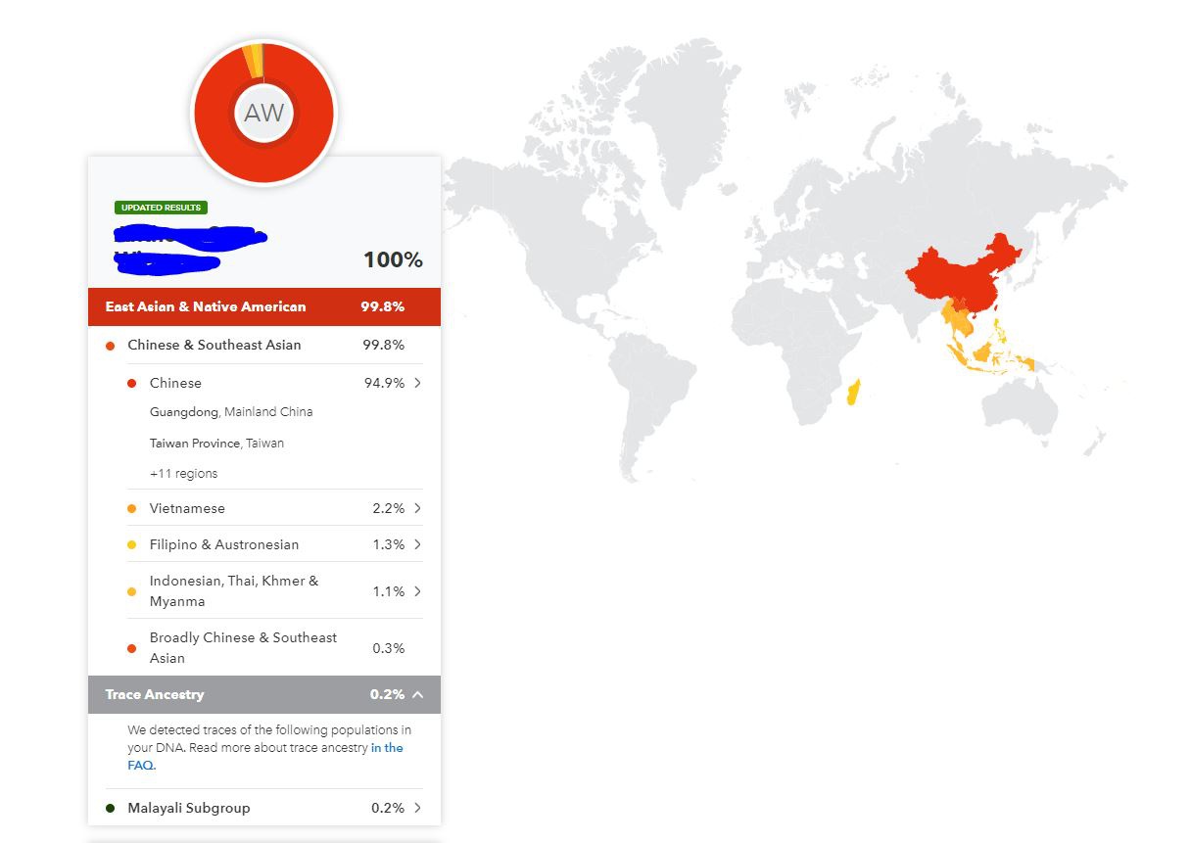Expand the Vietnamese 2.2% chevron
Image resolution: width=1190 pixels, height=843 pixels.
(x=418, y=508)
